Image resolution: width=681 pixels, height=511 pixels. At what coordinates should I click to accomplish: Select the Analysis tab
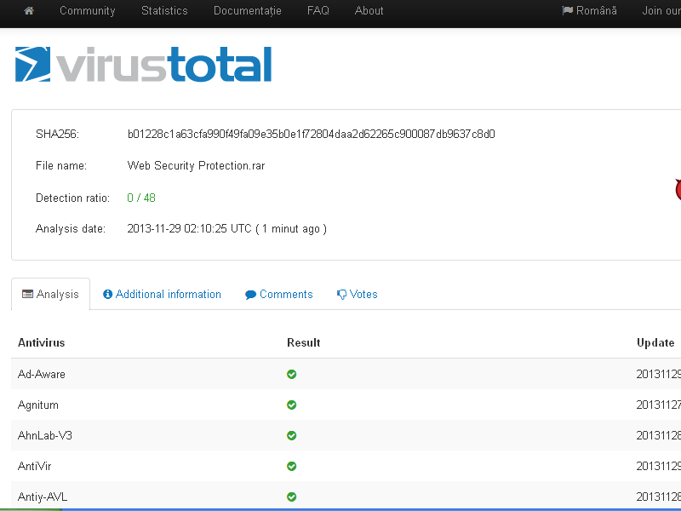pos(50,294)
